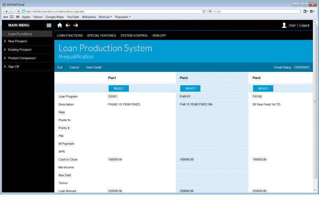Open the Special Features menu
This screenshot has width=319, height=220.
tap(101, 36)
